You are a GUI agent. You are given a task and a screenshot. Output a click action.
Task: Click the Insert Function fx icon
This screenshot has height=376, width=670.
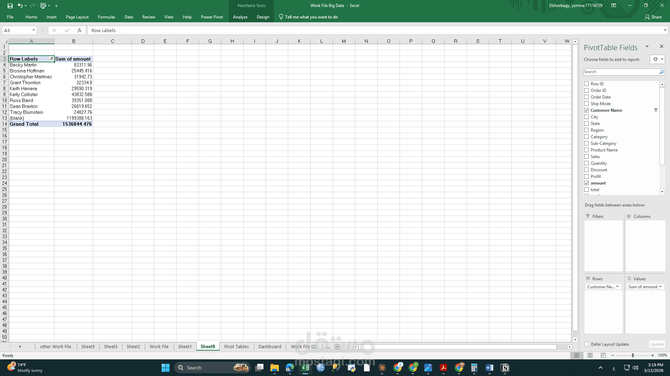pos(80,30)
